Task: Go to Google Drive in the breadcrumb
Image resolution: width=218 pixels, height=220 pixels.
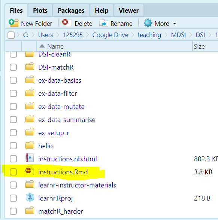Action: (110, 35)
